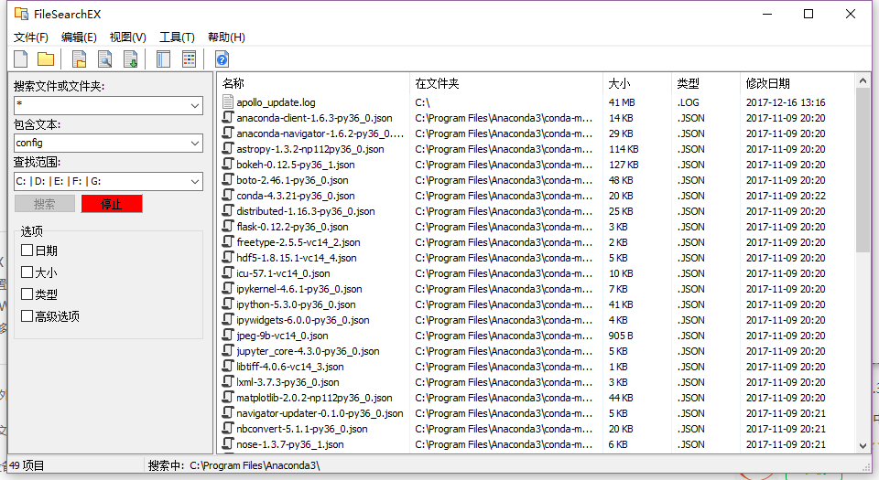Sort results by 在文件夹 column header
The image size is (879, 480).
pyautogui.click(x=506, y=83)
